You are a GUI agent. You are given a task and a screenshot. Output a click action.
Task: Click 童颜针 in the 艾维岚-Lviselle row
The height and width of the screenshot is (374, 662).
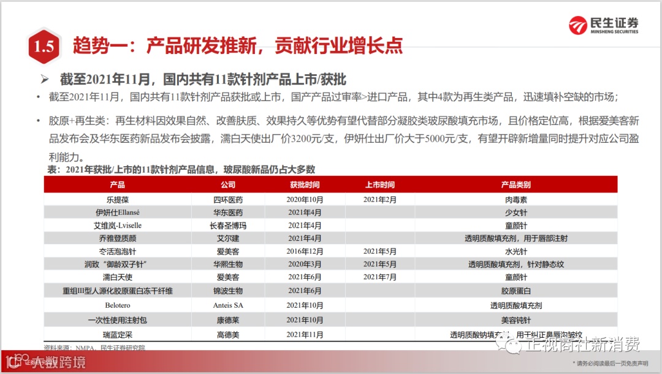[516, 226]
